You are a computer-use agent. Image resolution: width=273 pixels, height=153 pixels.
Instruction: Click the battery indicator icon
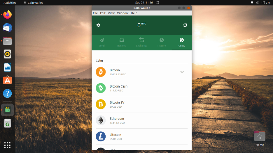263,3
